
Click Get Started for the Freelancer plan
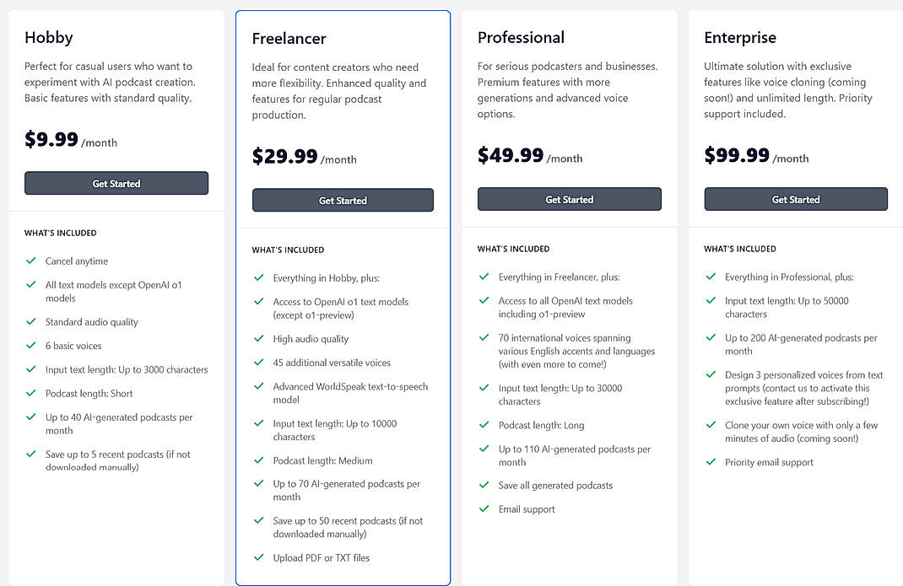tap(343, 200)
